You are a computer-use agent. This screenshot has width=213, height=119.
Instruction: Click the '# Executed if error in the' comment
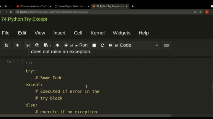pos(67,91)
